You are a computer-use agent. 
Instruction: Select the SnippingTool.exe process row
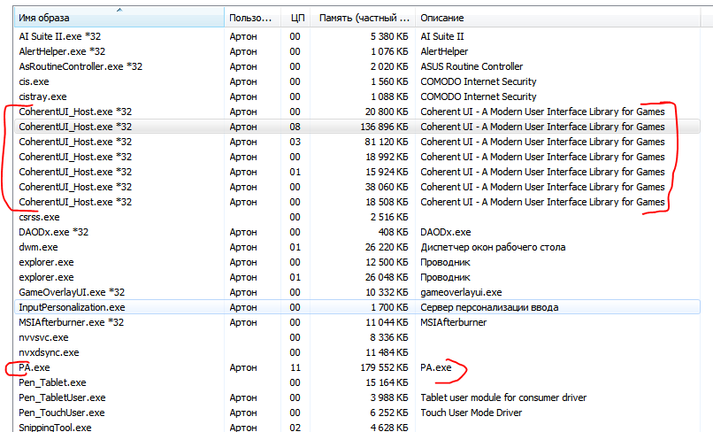(x=55, y=428)
